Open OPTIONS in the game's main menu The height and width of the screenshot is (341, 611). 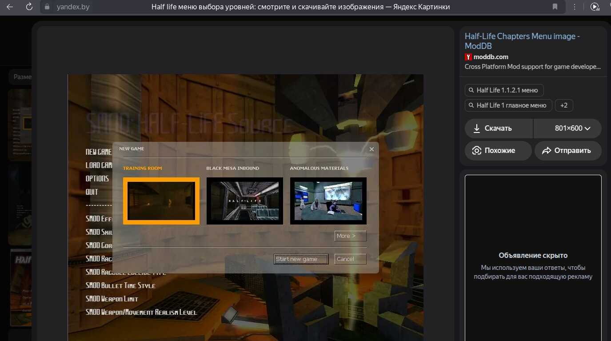97,179
